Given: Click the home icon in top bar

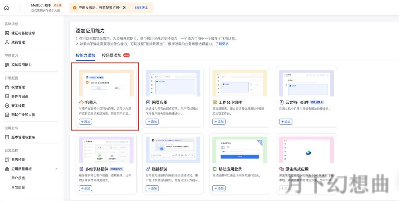Looking at the screenshot, I should click(x=6, y=8).
